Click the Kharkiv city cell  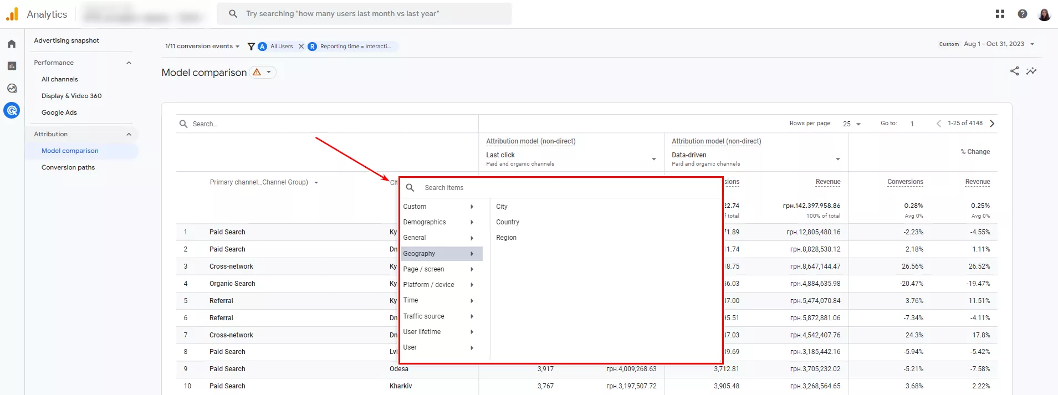click(x=401, y=386)
